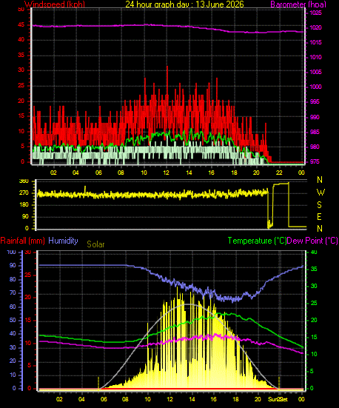This screenshot has height=408, width=339.
Task: Select the Humidity legend label
Action: click(x=63, y=241)
